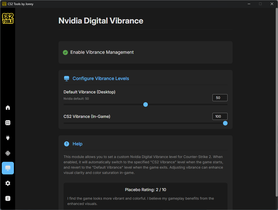Click the green checkmark next to Enable Vibrance Management
Image resolution: width=278 pixels, height=210 pixels.
(x=65, y=52)
